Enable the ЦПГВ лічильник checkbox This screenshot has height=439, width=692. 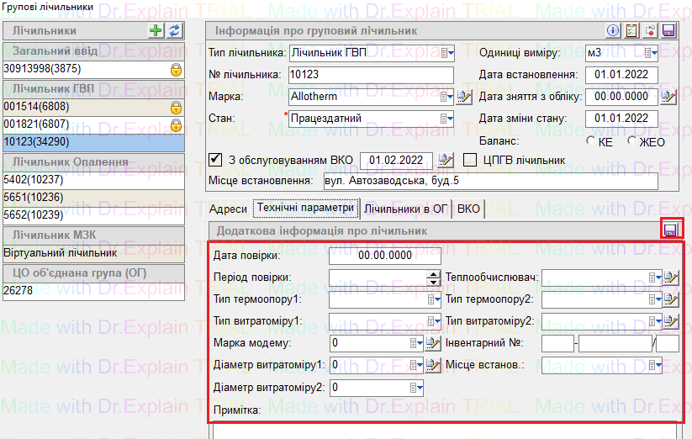[469, 160]
